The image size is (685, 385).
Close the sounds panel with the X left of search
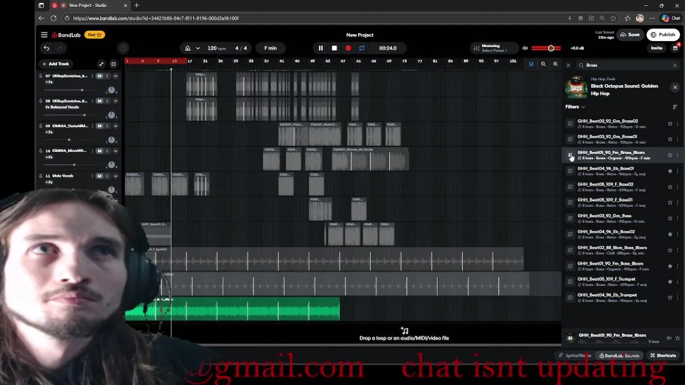click(568, 65)
